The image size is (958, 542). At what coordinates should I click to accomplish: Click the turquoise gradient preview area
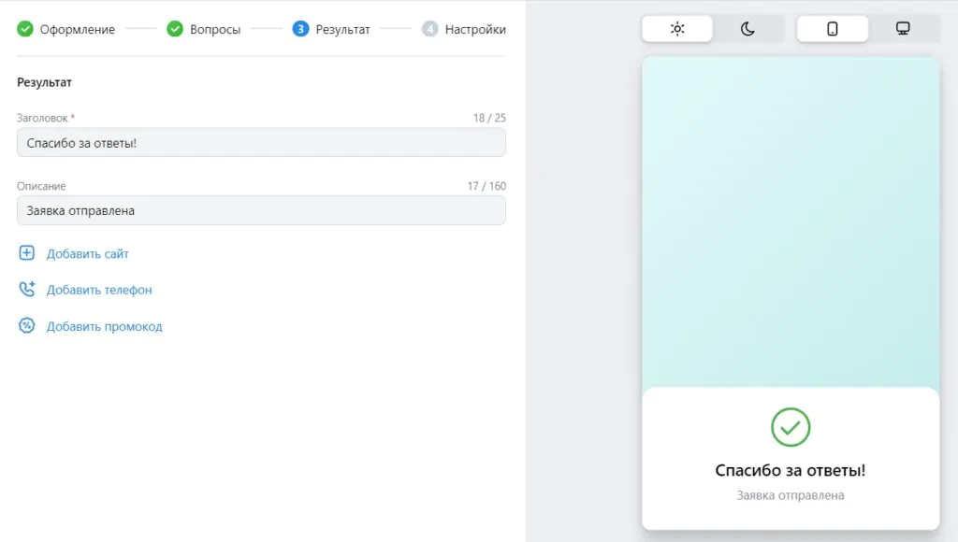(x=791, y=222)
